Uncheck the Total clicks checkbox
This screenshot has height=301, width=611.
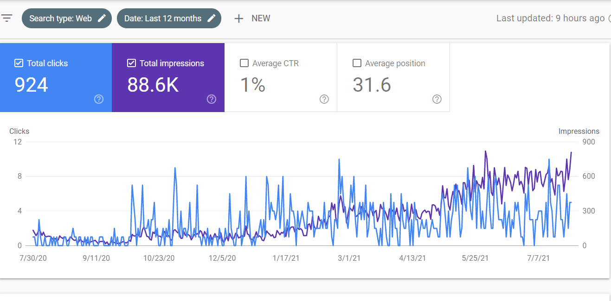(19, 63)
